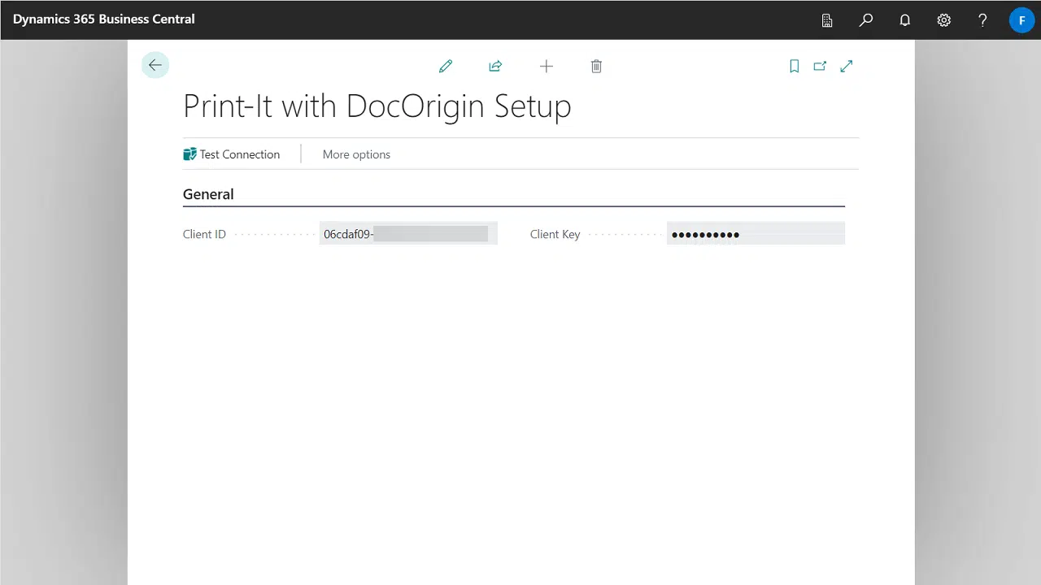1041x585 pixels.
Task: Open page in a new window
Action: click(820, 66)
